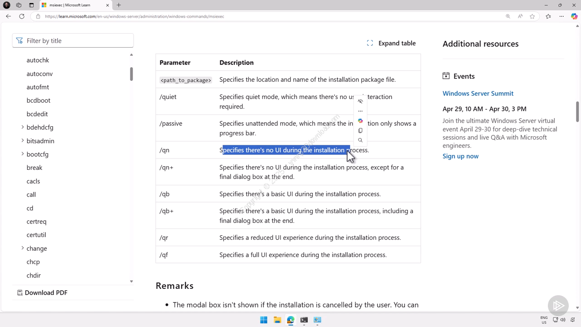Copy selected text via mini menu
The image size is (581, 327).
360,130
